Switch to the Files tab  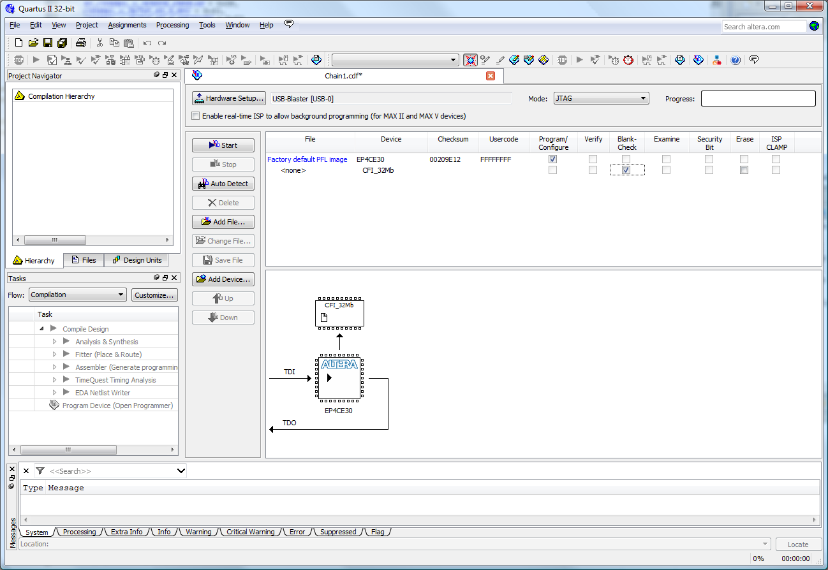[x=84, y=260]
